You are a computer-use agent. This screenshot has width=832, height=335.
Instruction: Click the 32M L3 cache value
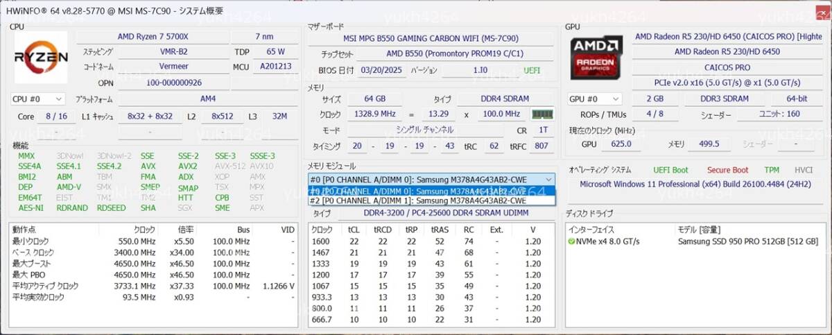280,117
